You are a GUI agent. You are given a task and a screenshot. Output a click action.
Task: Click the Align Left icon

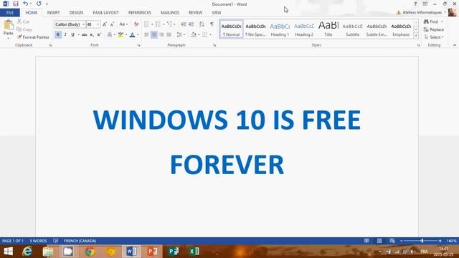click(146, 35)
